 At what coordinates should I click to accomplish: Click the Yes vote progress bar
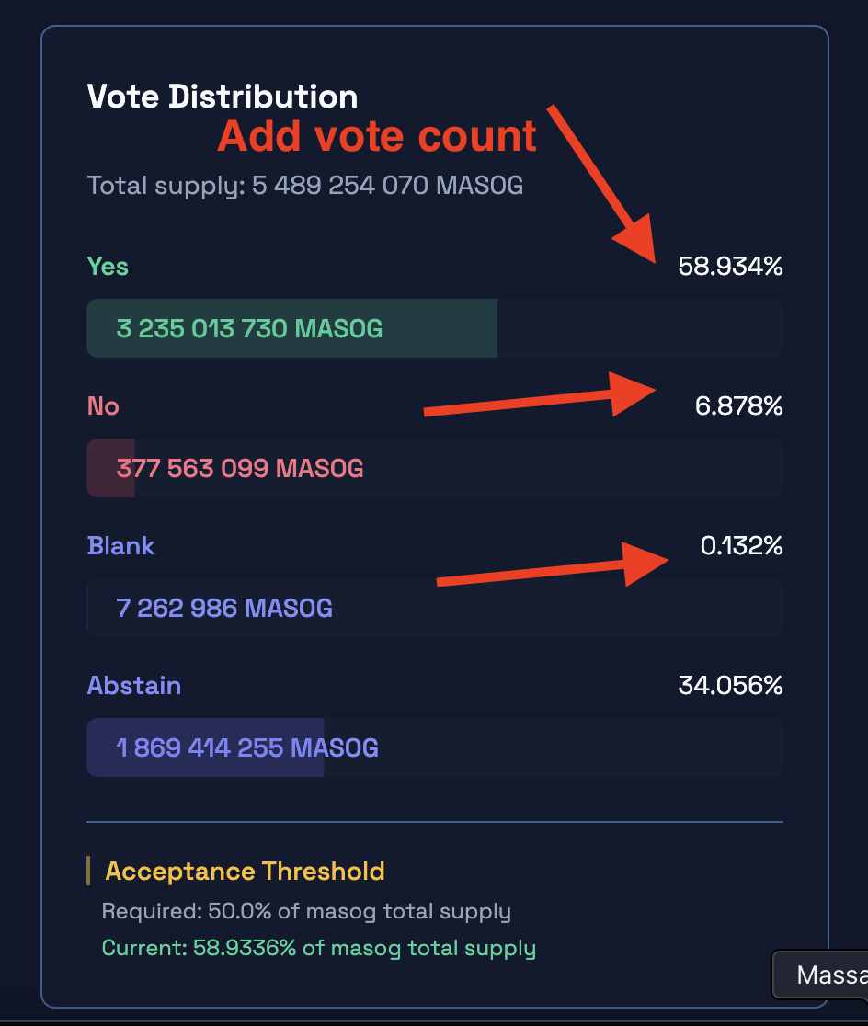pos(434,328)
